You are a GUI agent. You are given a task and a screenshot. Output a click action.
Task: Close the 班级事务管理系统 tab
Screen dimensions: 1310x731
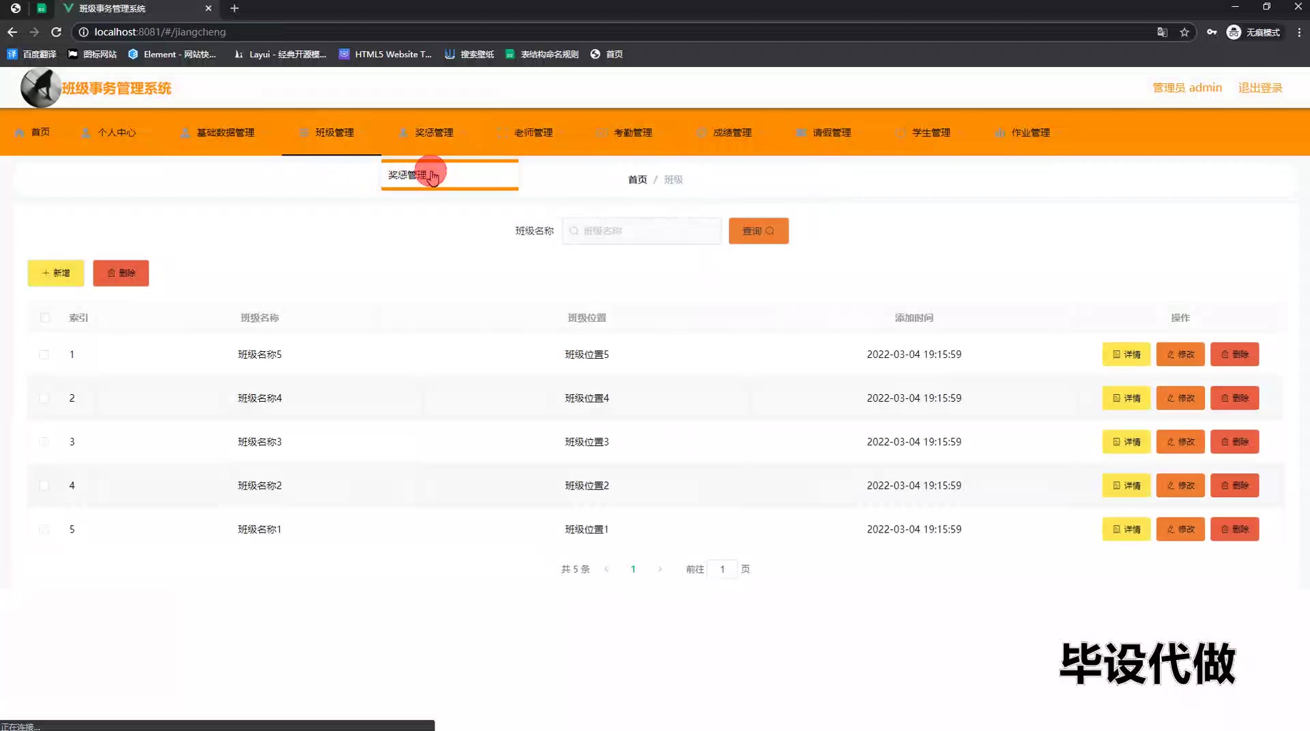click(x=209, y=8)
